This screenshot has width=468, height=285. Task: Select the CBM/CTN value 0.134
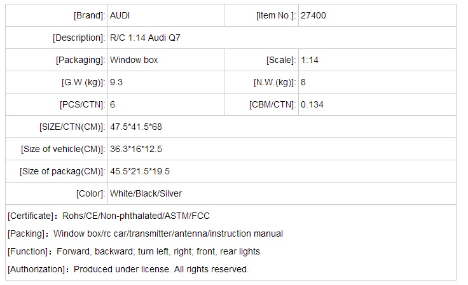[312, 104]
